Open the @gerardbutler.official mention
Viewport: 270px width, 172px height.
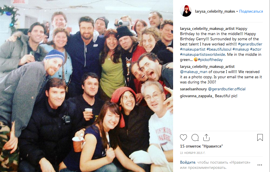227,89
